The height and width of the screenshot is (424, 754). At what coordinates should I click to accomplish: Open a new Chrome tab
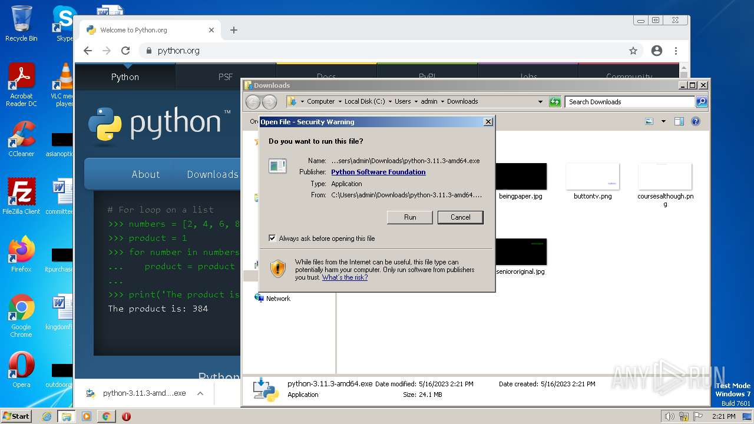coord(234,30)
